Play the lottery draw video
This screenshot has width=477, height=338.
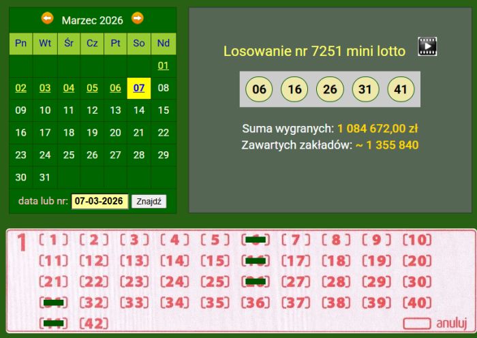click(427, 46)
